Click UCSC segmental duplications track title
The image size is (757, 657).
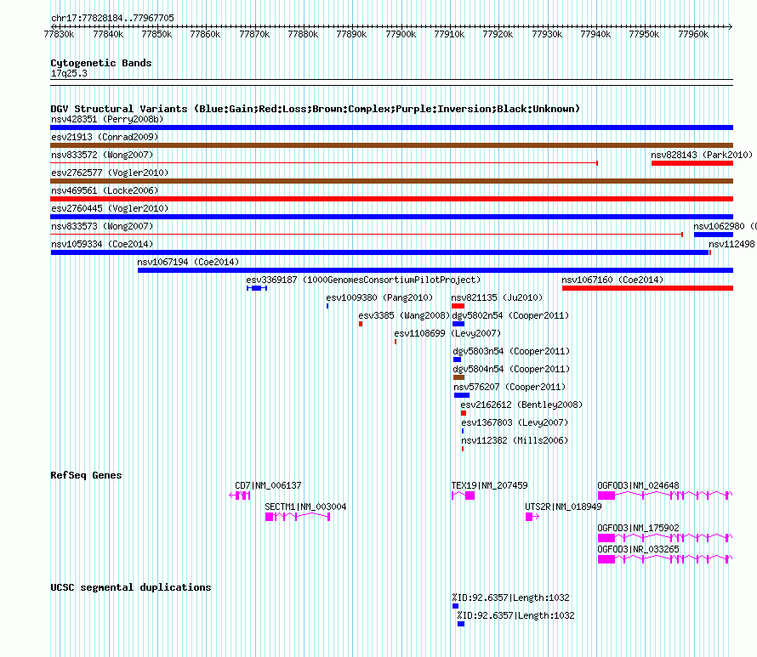131,587
